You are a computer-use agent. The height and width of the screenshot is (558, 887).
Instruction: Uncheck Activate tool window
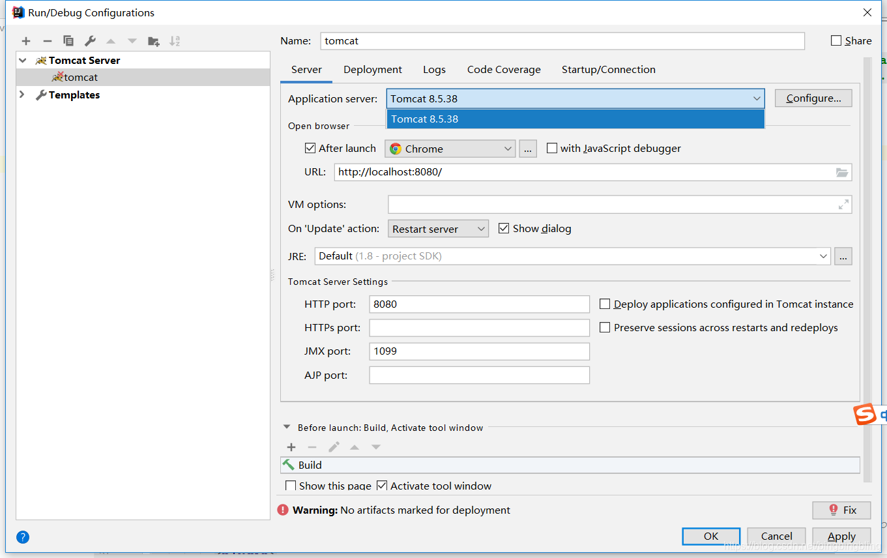382,486
